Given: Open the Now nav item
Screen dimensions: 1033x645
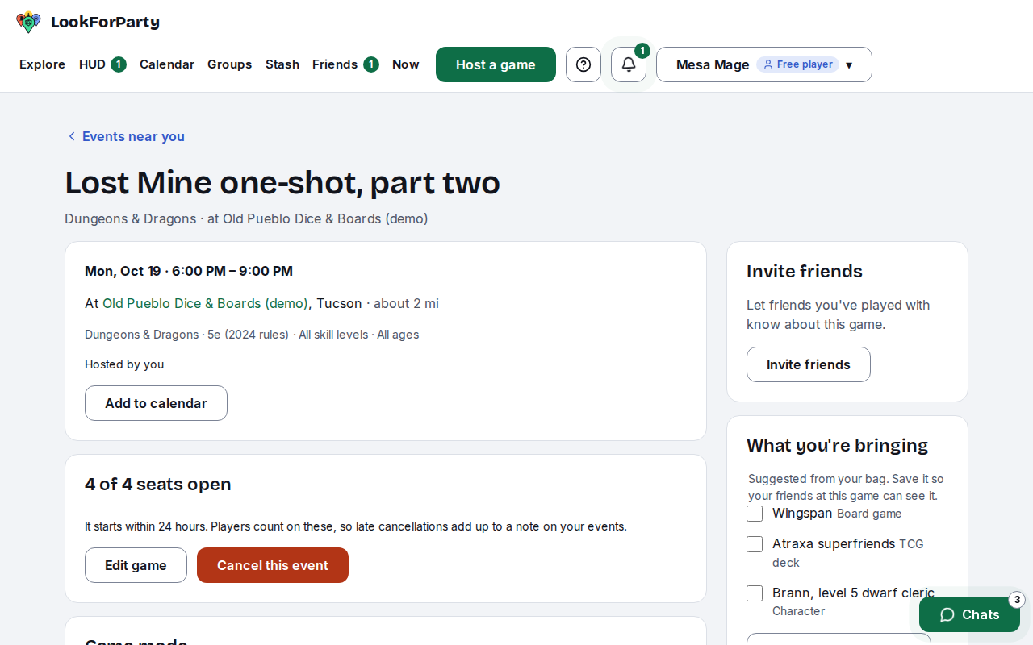Looking at the screenshot, I should (406, 64).
